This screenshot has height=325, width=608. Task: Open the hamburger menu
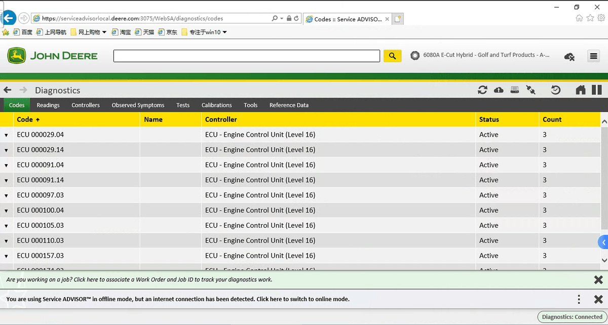pos(593,56)
